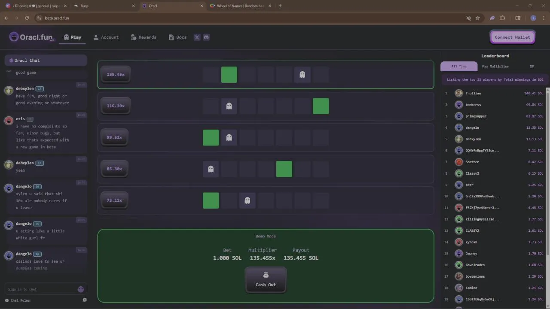The width and height of the screenshot is (550, 309).
Task: Open the Rewards page
Action: (x=144, y=37)
